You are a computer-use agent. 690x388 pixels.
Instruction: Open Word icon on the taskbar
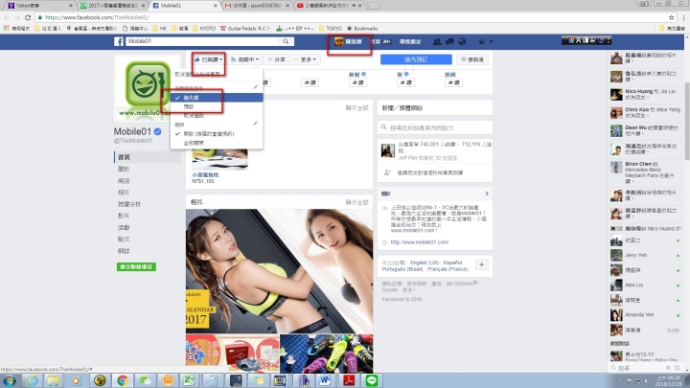click(x=326, y=380)
